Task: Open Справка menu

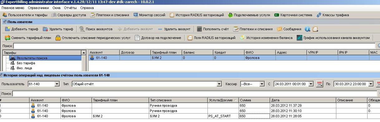Action: (x=87, y=7)
